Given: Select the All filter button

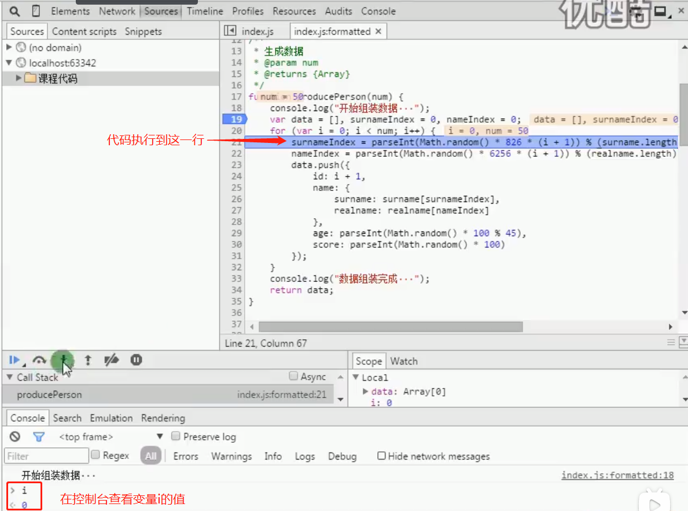Looking at the screenshot, I should pos(150,456).
